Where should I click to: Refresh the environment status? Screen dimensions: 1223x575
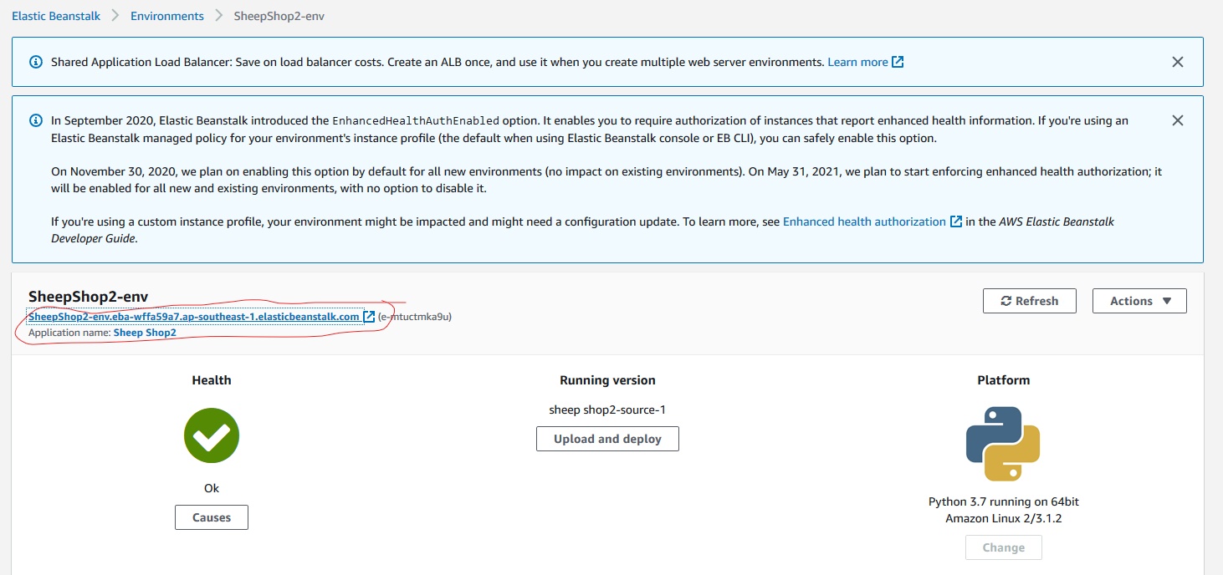coord(1029,301)
